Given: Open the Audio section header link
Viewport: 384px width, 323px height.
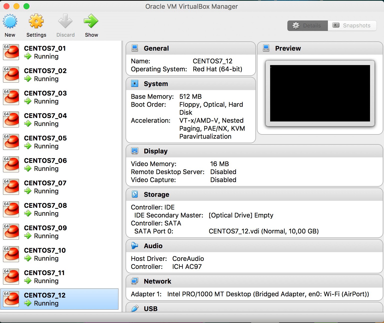Looking at the screenshot, I should point(153,246).
